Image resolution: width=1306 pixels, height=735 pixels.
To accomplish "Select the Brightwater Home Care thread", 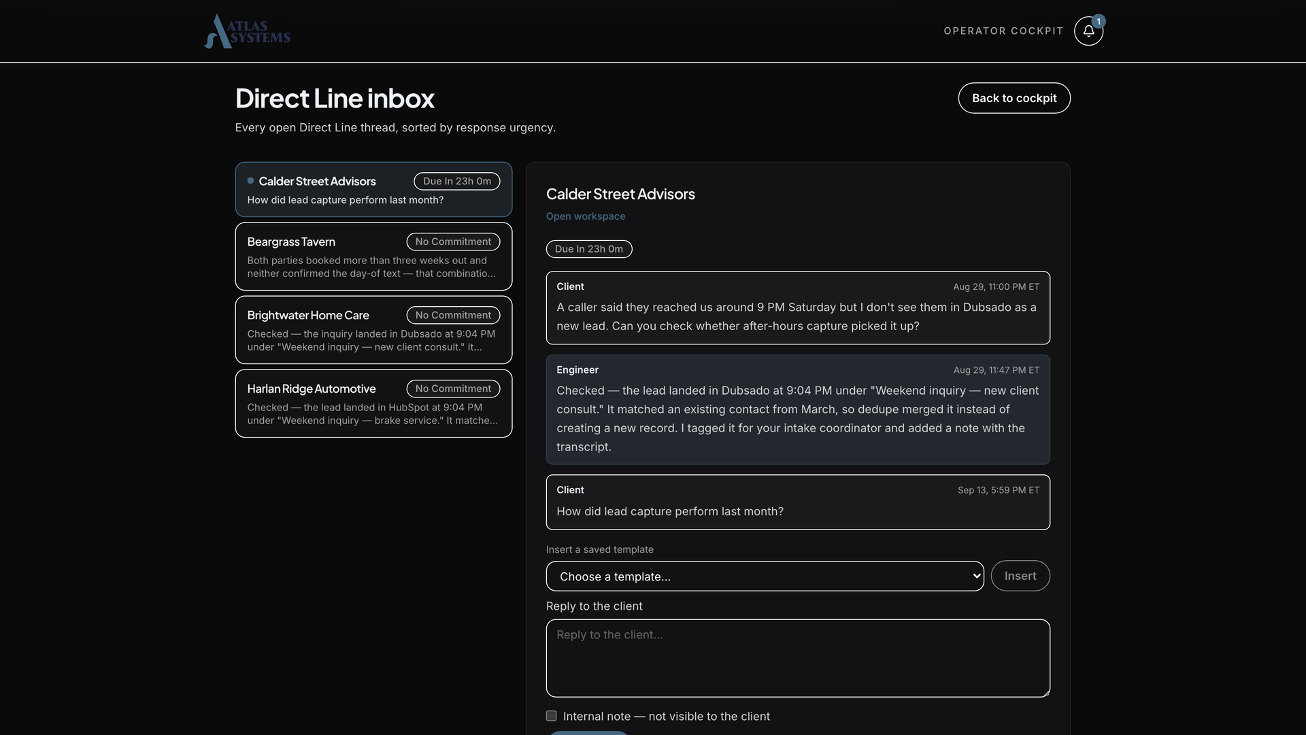I will [x=373, y=330].
